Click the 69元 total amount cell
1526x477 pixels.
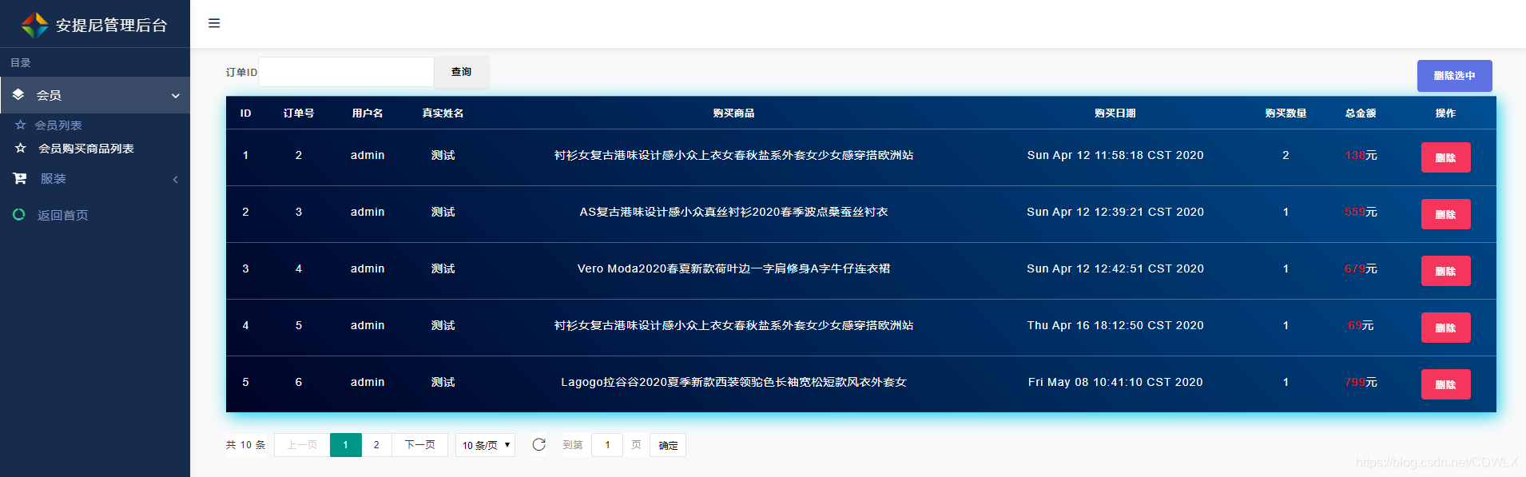(x=1361, y=325)
